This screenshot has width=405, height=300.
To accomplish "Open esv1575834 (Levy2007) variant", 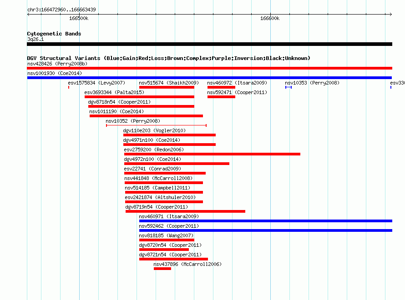I will pyautogui.click(x=96, y=83).
